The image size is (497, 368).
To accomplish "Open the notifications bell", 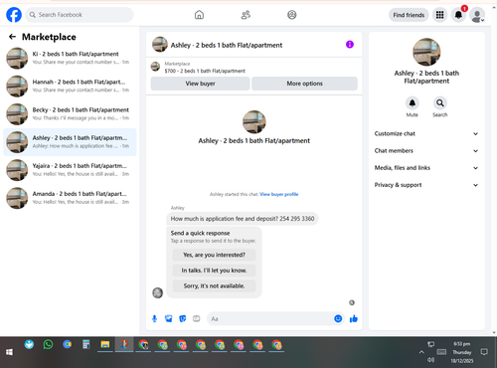I will 458,15.
